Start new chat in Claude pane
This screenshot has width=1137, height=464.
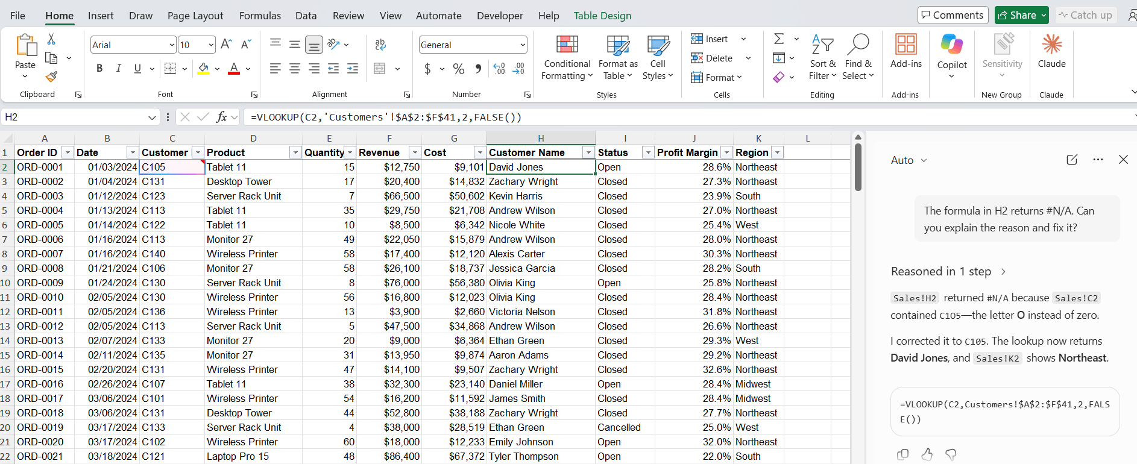[x=1072, y=160]
